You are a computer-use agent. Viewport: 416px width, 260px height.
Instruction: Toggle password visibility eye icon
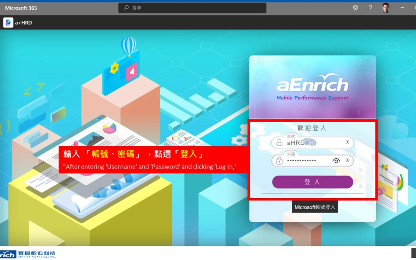336,161
